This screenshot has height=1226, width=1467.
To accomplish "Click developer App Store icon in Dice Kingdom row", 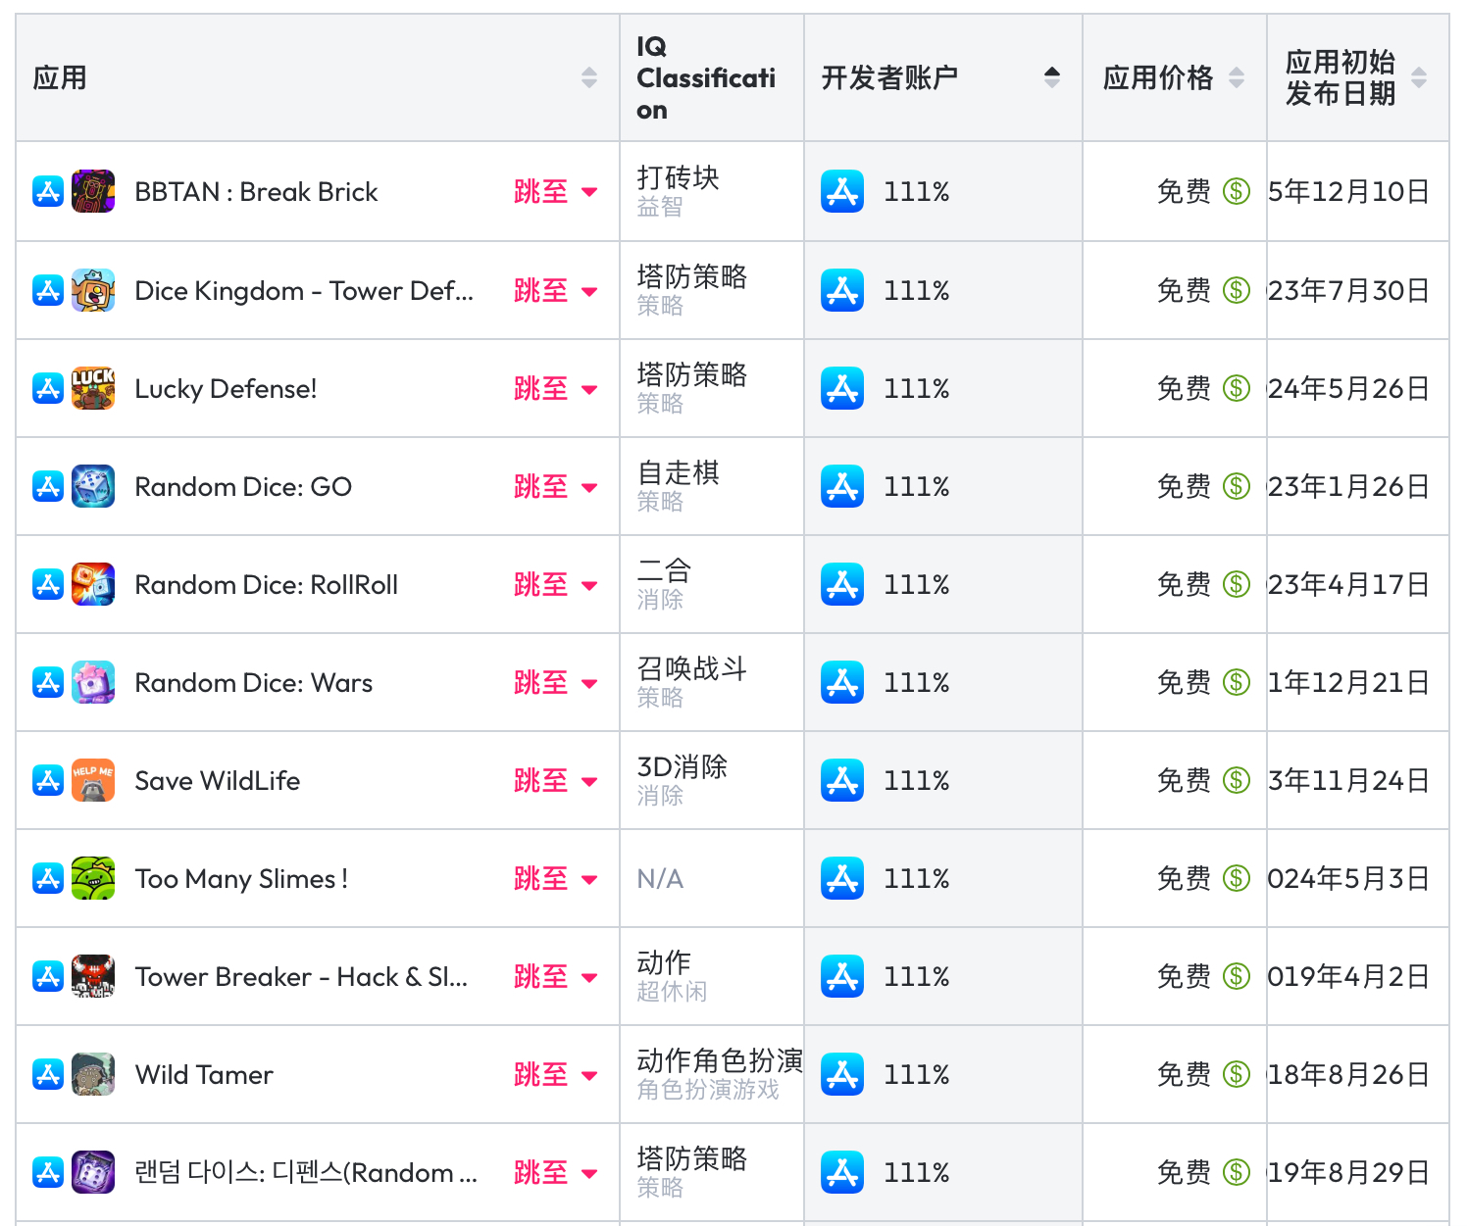I will point(842,290).
